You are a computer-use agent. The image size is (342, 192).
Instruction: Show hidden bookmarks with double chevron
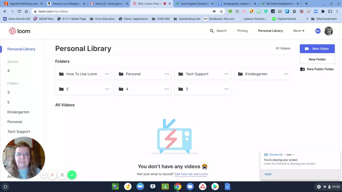[307, 19]
